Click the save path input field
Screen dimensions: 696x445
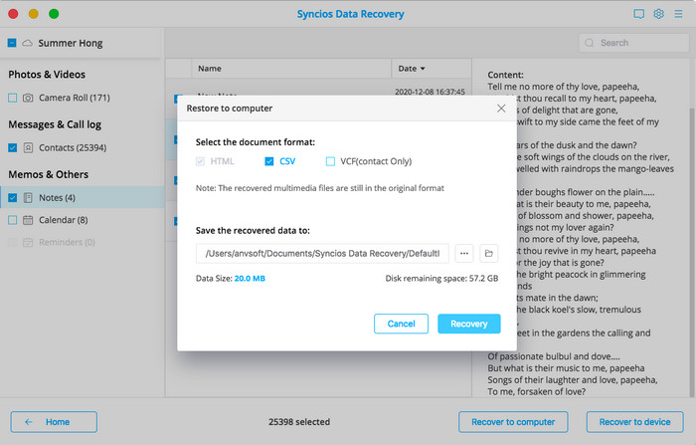(321, 253)
